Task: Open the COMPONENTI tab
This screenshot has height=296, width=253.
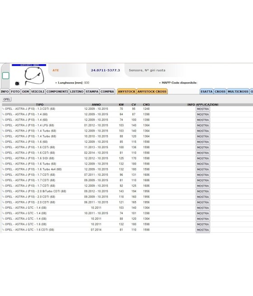Action: (x=57, y=91)
